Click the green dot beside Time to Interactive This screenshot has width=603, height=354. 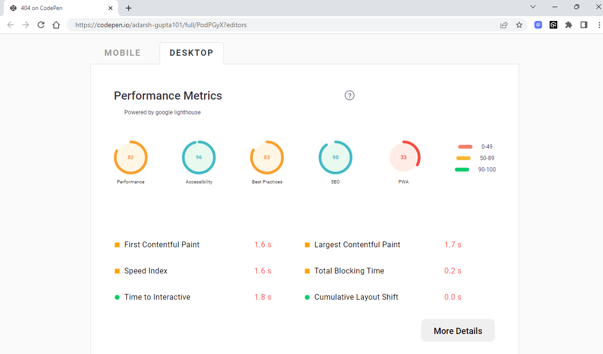click(117, 297)
